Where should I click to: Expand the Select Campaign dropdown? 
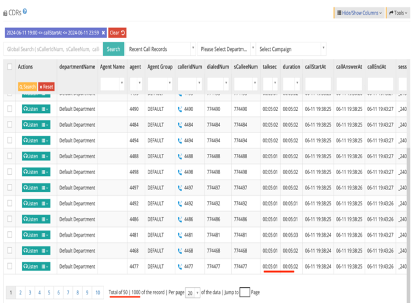[x=291, y=49]
